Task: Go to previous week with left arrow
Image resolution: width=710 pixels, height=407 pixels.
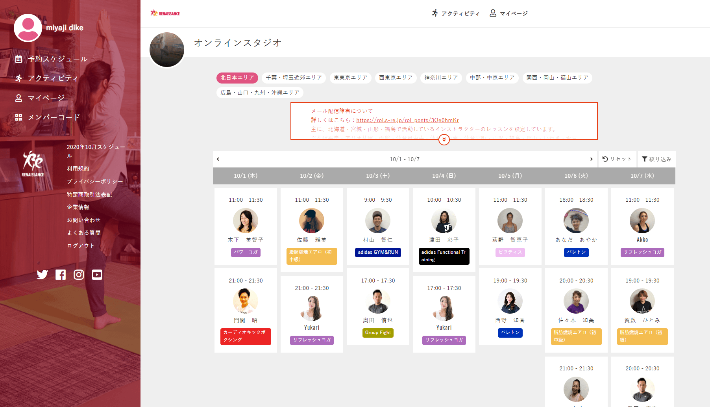Action: pos(218,159)
